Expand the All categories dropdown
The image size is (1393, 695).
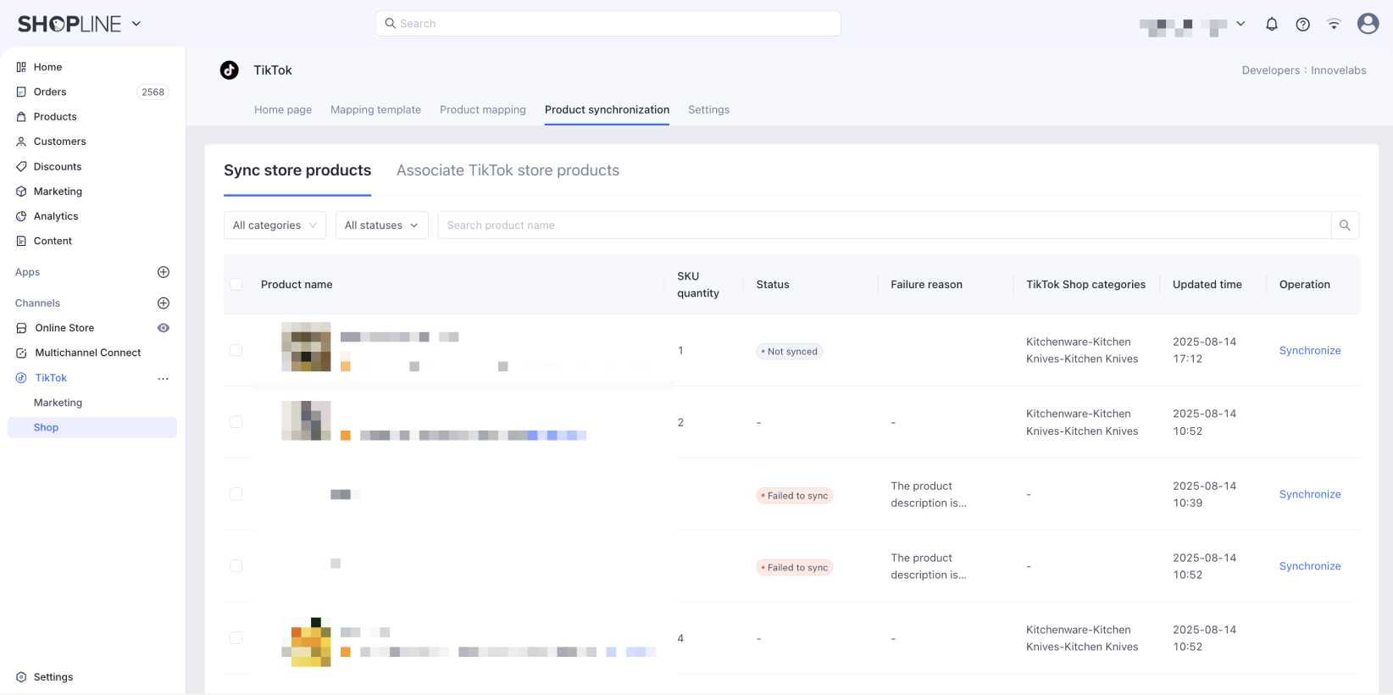click(275, 225)
